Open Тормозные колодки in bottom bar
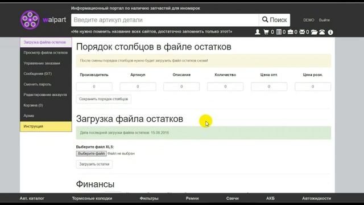This screenshot has height=205, width=364. click(92, 199)
